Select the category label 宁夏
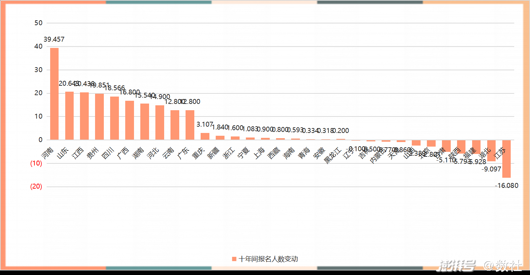The image size is (530, 275). [243, 154]
